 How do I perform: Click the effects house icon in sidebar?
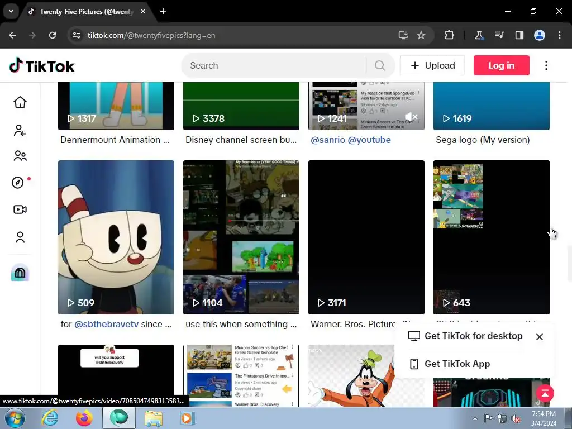[20, 273]
